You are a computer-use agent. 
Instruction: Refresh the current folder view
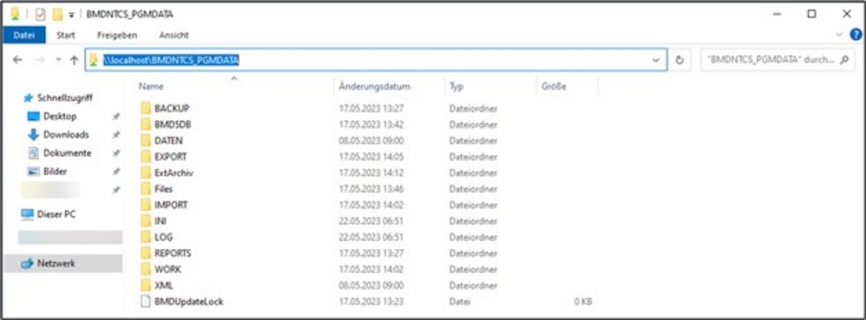coord(680,61)
